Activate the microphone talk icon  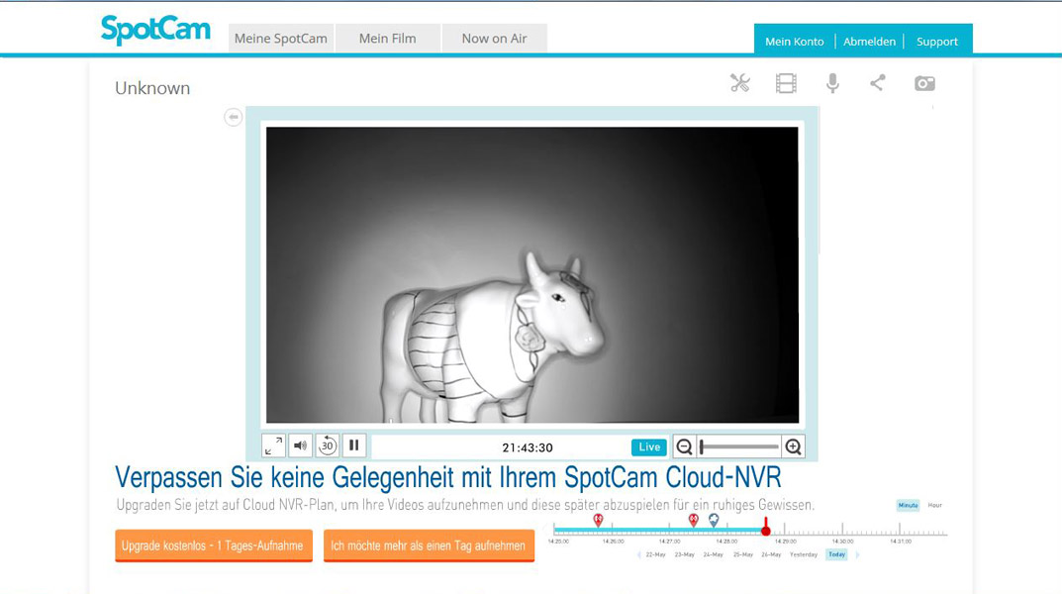pyautogui.click(x=832, y=83)
